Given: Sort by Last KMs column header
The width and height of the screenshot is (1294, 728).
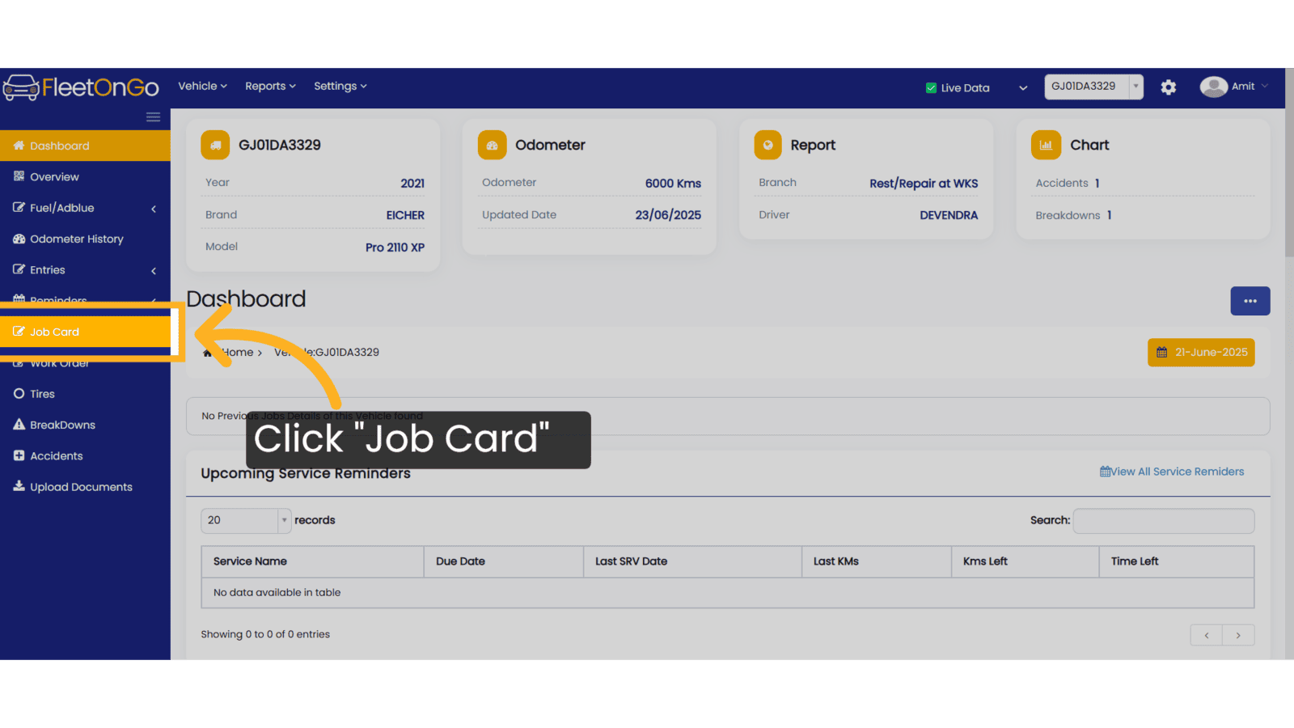Looking at the screenshot, I should click(877, 561).
